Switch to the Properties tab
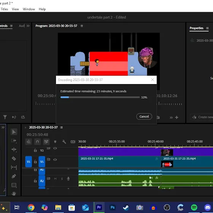This screenshot has width=213, height=213. pyautogui.click(x=196, y=28)
